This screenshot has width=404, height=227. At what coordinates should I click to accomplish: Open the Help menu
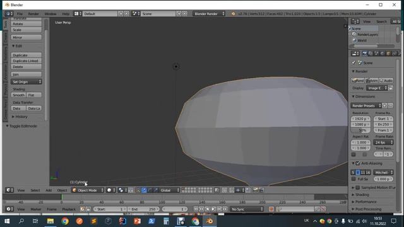[x=66, y=14]
